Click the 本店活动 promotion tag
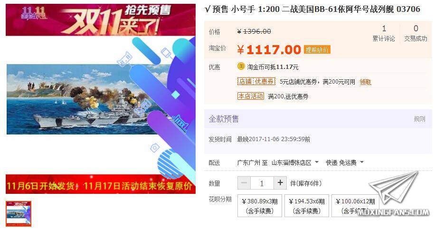The width and height of the screenshot is (434, 229). (x=251, y=96)
